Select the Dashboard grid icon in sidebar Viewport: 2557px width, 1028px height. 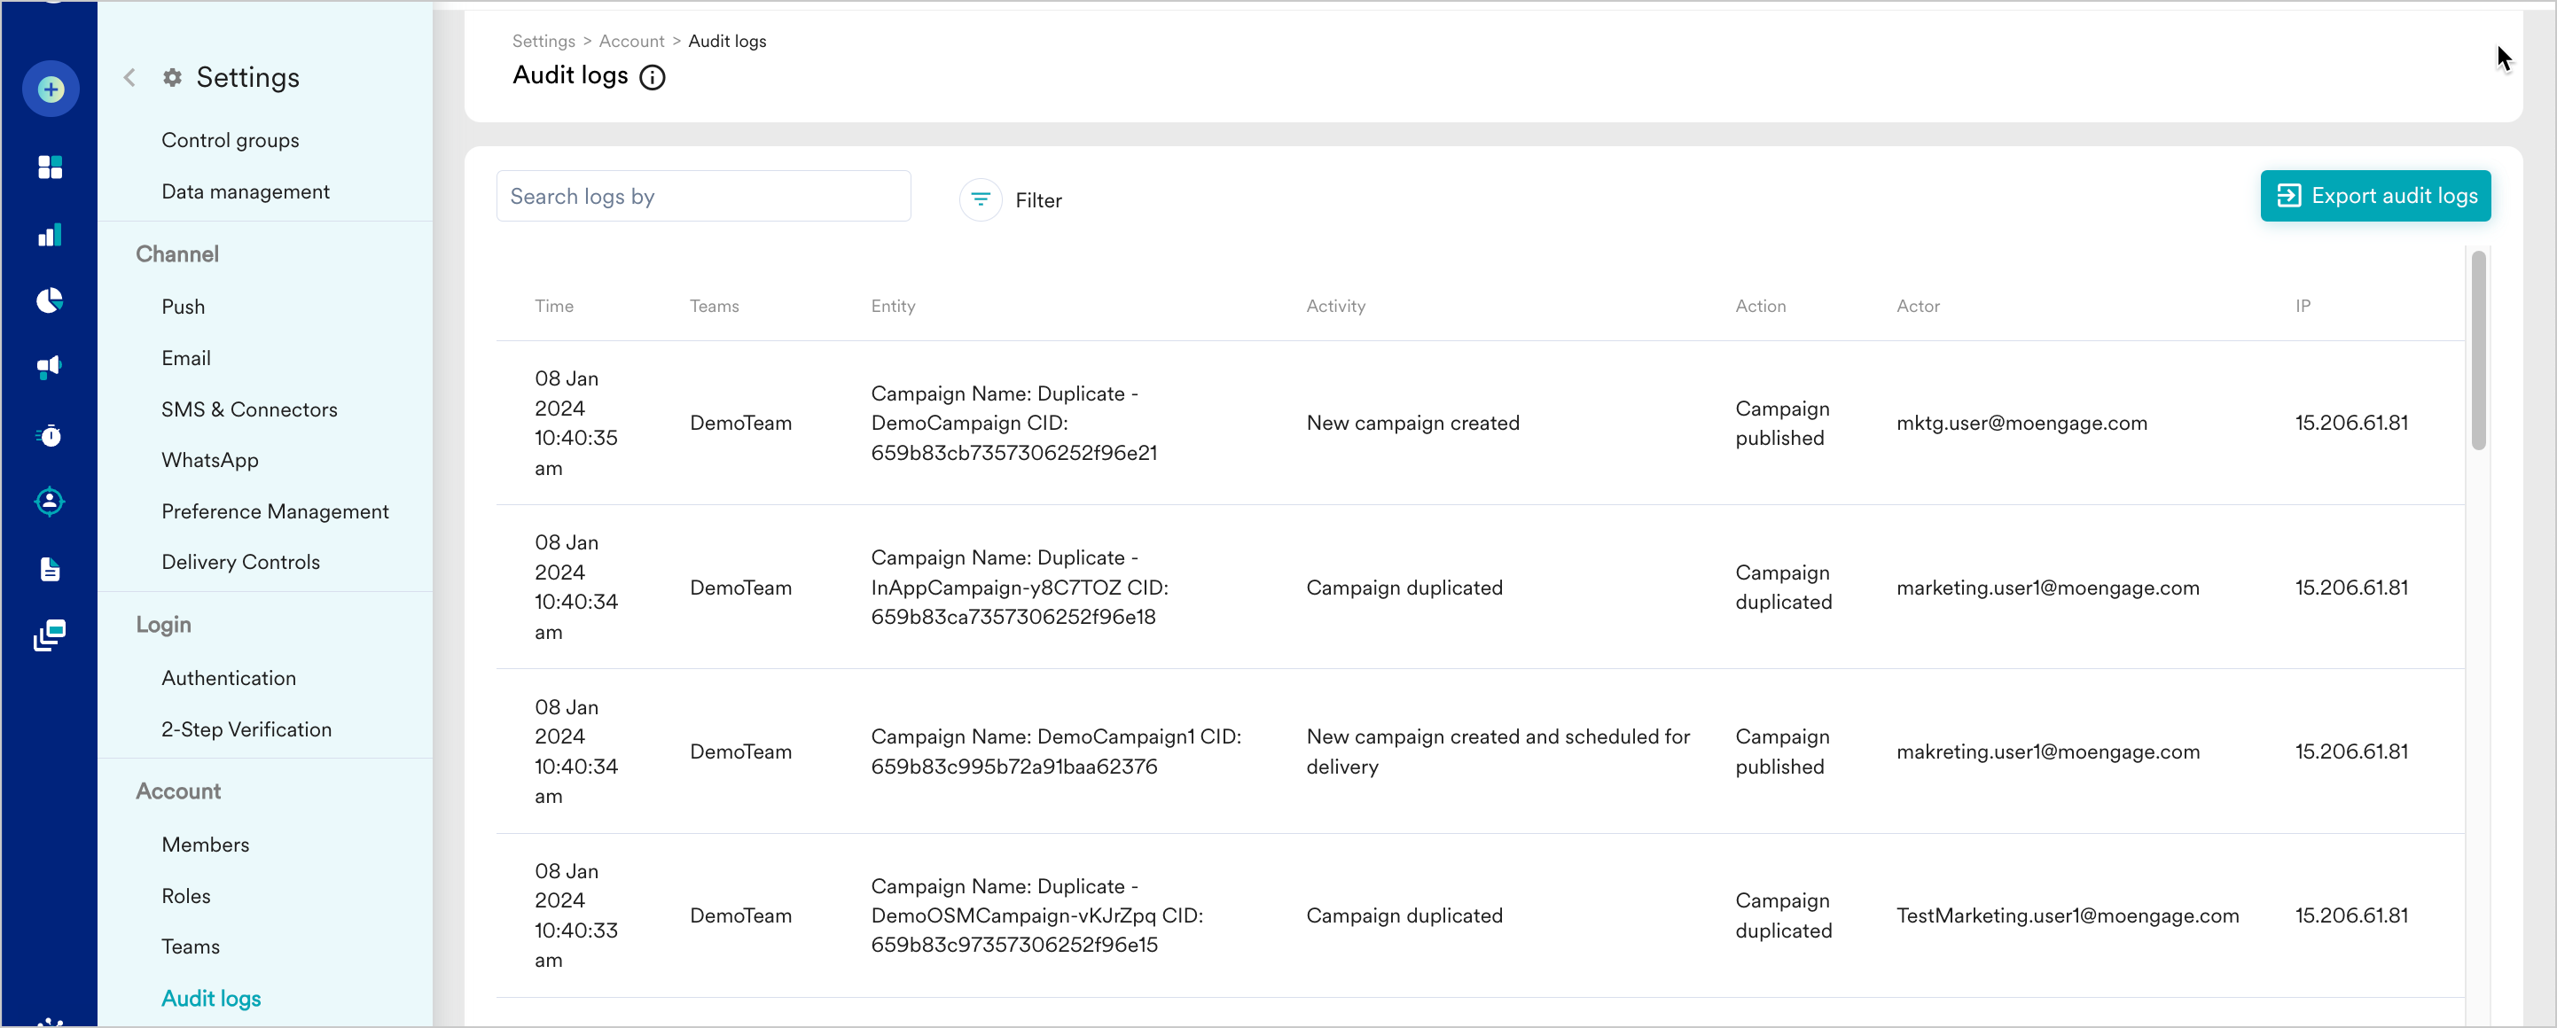50,167
